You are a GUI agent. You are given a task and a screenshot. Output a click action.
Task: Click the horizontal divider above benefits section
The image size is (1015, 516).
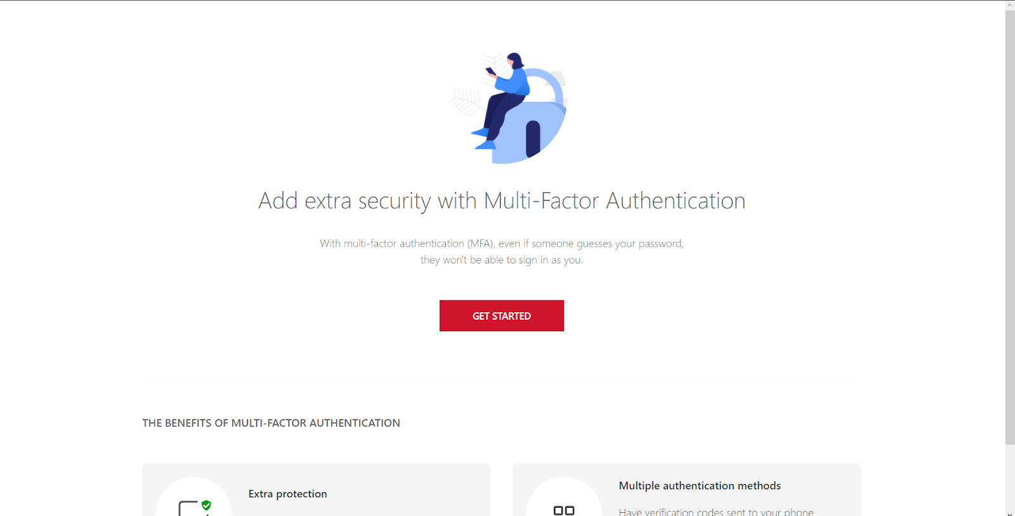pyautogui.click(x=502, y=381)
